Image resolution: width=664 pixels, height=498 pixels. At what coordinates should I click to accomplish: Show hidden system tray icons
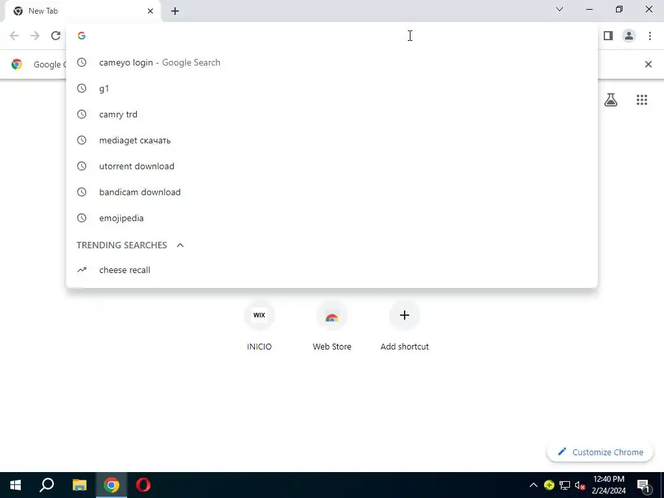[533, 485]
